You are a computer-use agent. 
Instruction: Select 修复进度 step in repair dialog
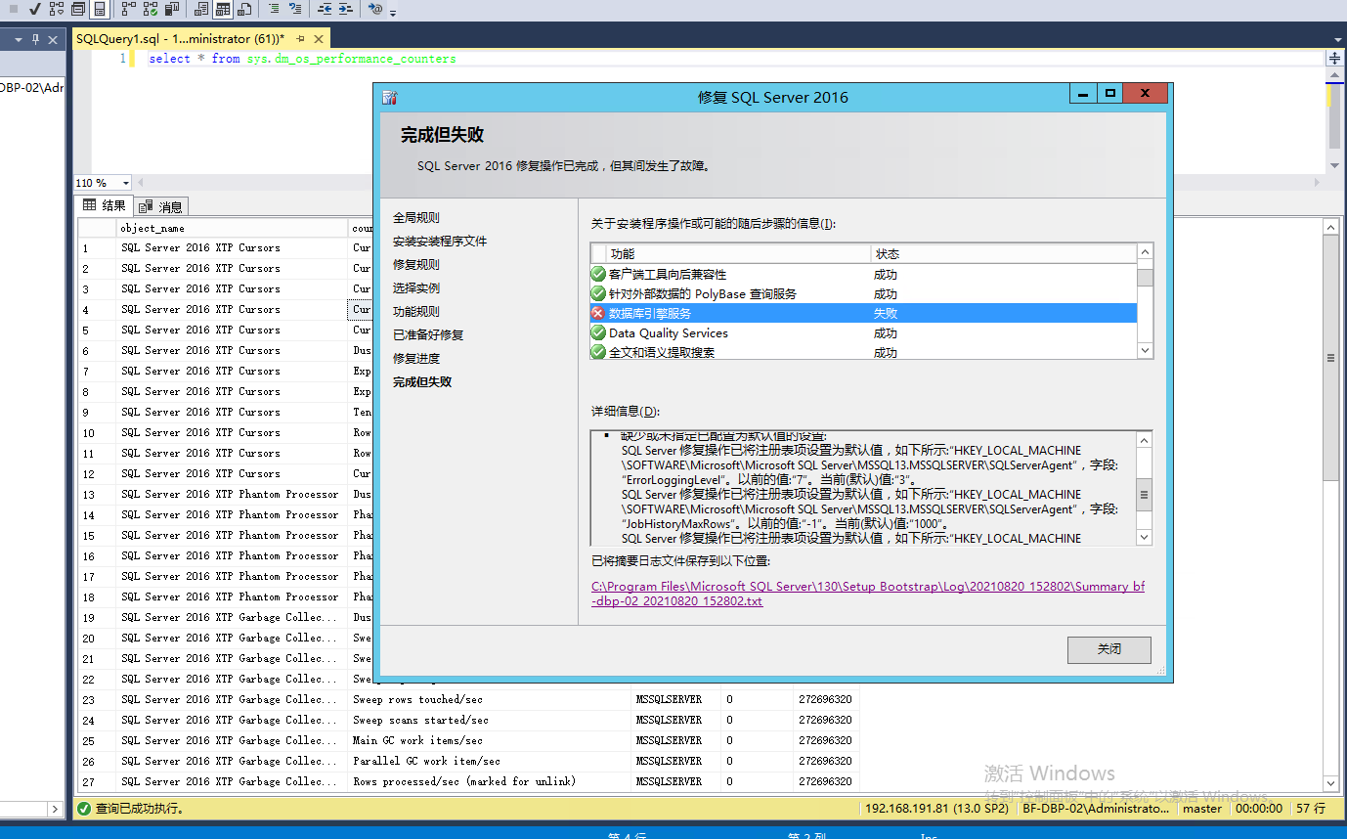pos(416,359)
